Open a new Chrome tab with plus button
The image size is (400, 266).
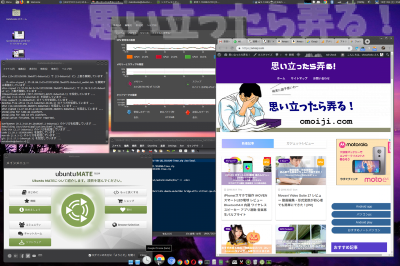click(x=367, y=41)
